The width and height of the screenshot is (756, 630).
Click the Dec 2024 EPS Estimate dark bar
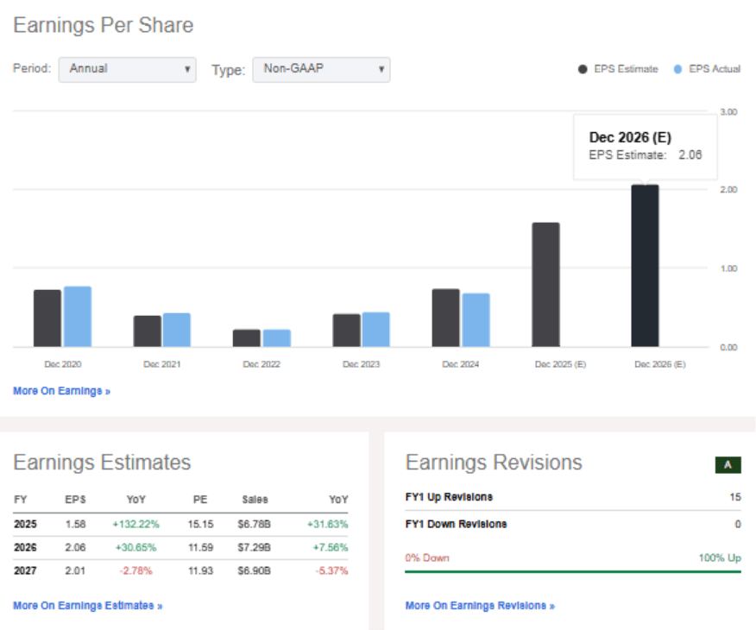coord(445,318)
